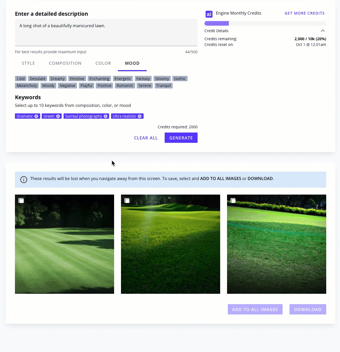This screenshot has height=352, width=340.
Task: Click the ai Engine logo icon
Action: (x=209, y=14)
